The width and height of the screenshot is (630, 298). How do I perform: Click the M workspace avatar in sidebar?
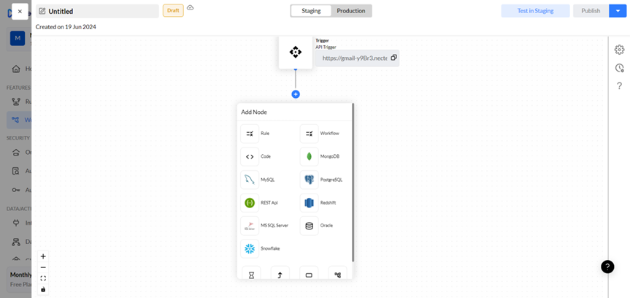[18, 38]
